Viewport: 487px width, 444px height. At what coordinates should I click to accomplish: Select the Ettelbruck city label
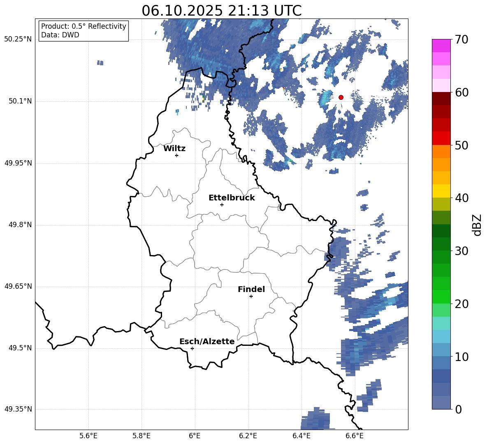coord(232,198)
